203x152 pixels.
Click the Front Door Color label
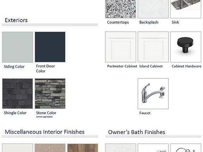[45, 69]
